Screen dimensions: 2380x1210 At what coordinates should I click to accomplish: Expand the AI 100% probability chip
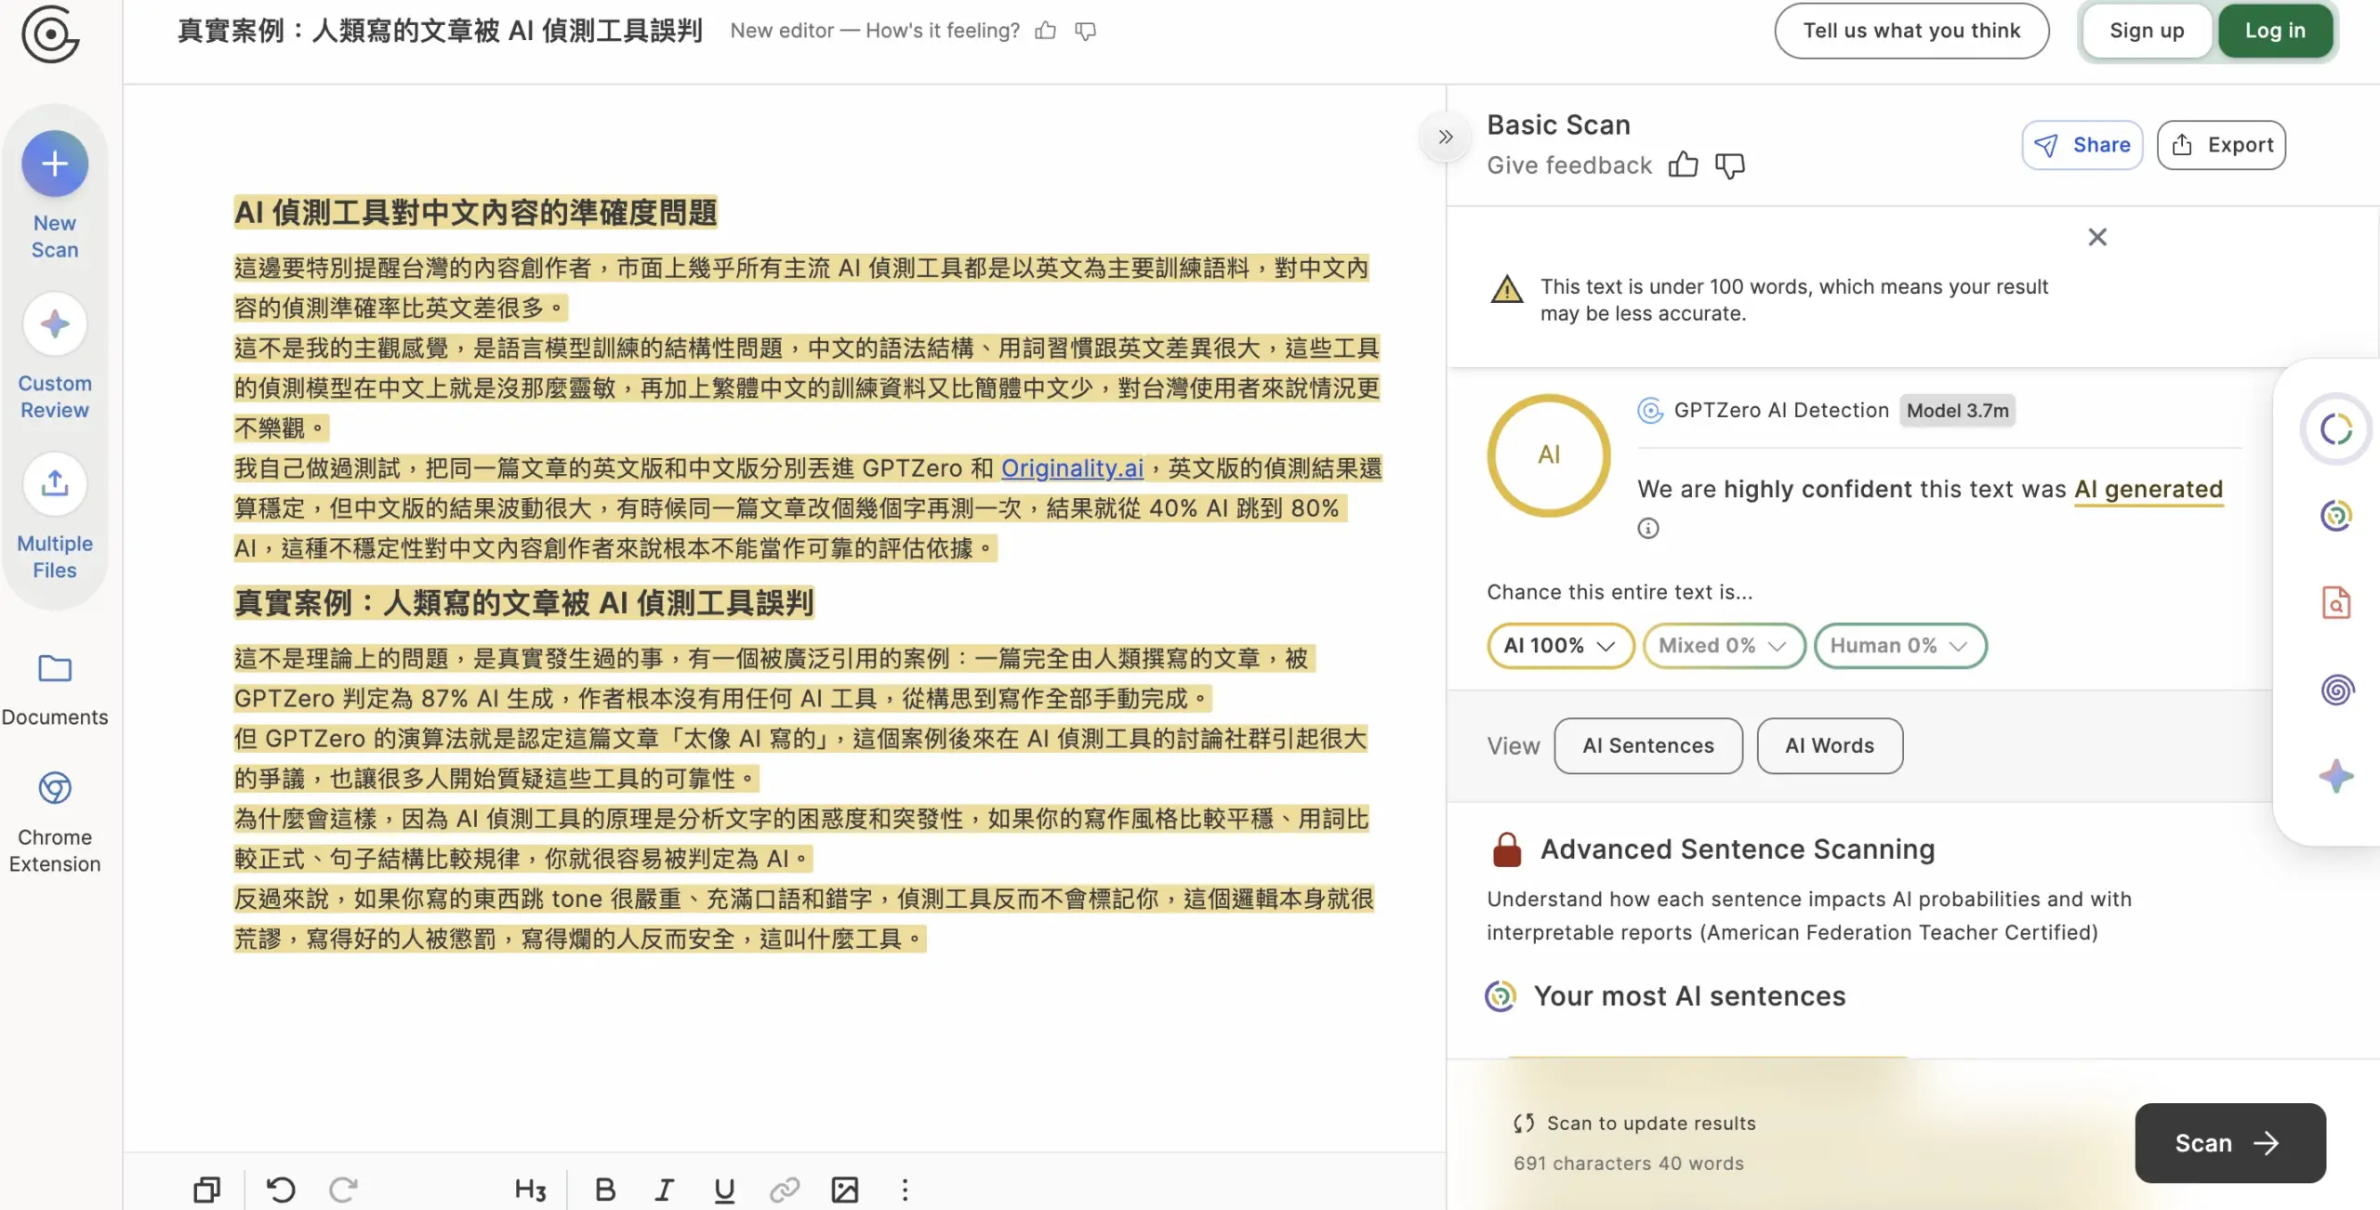pos(1559,645)
